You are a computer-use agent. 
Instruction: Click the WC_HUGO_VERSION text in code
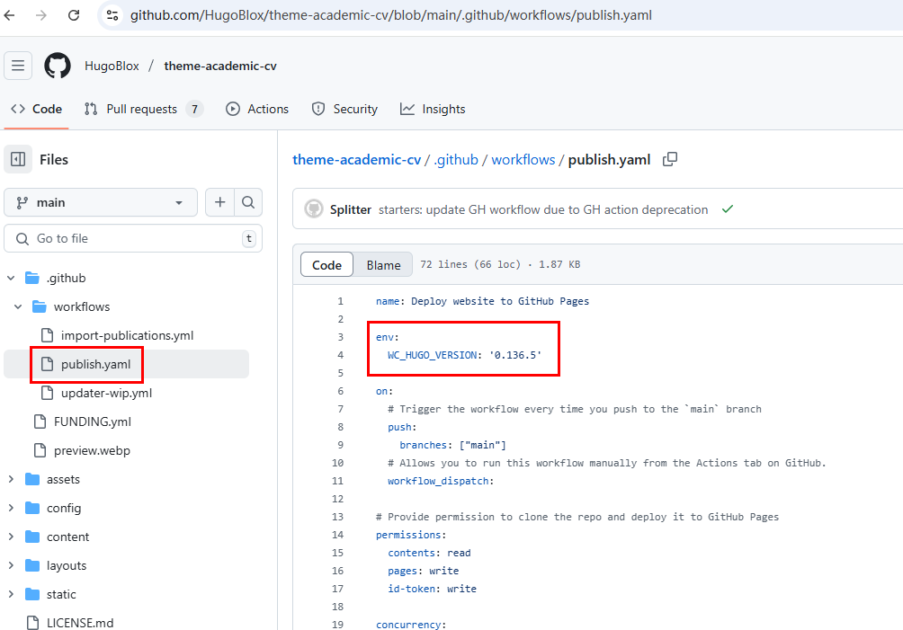click(432, 355)
